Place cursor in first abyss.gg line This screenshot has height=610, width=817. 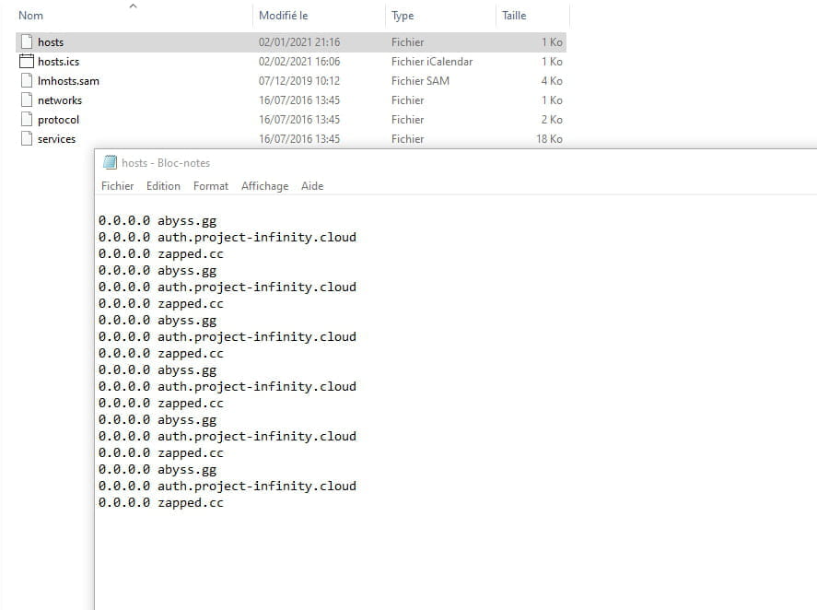[x=158, y=221]
